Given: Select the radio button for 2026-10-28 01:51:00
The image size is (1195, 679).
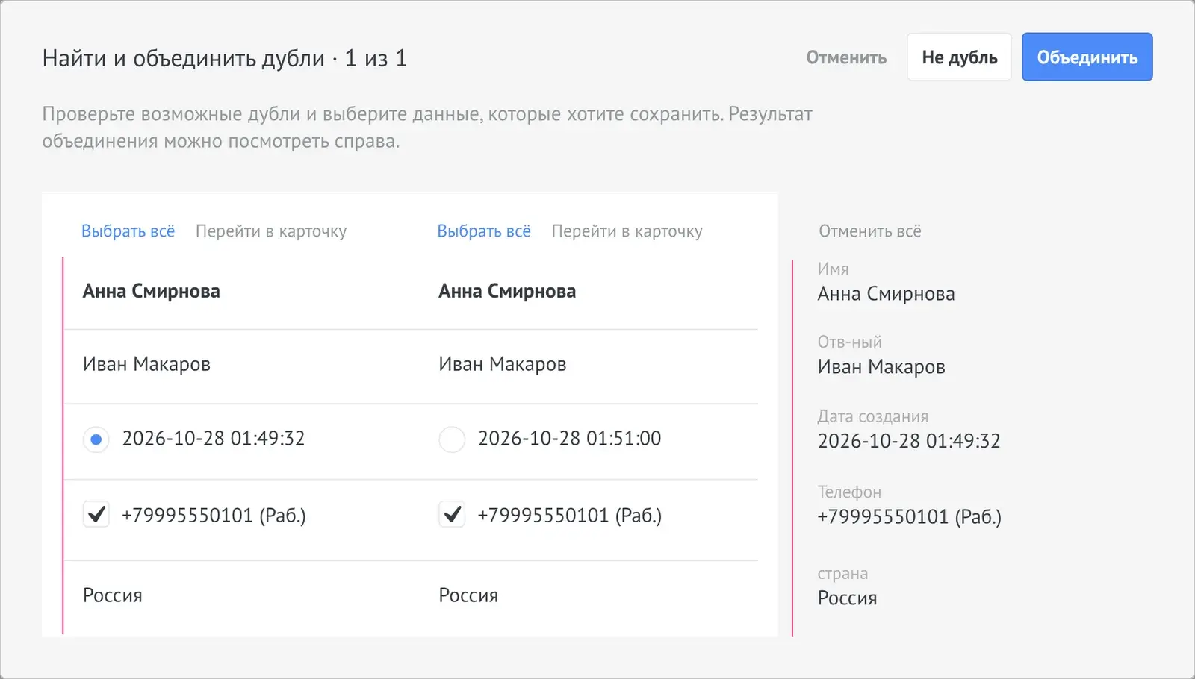Looking at the screenshot, I should click(x=452, y=439).
